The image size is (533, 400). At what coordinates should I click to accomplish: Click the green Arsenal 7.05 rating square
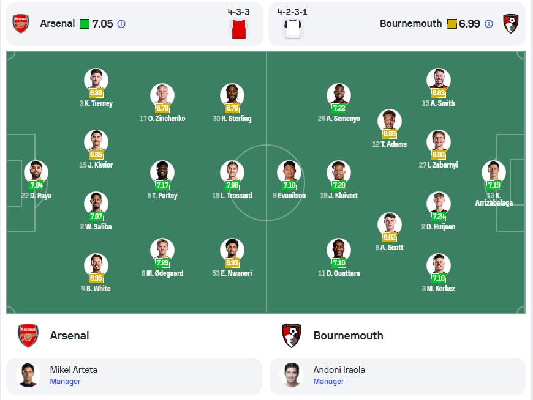85,24
